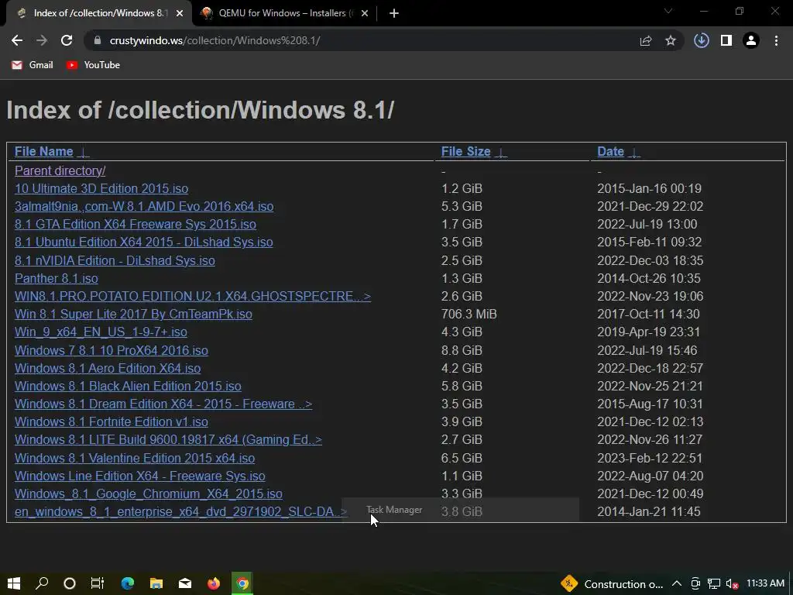793x595 pixels.
Task: Share this page via the share icon
Action: tap(646, 40)
